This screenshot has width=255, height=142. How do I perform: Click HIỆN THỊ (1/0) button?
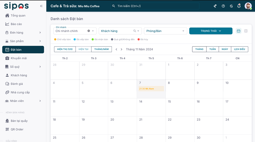[x=65, y=49]
